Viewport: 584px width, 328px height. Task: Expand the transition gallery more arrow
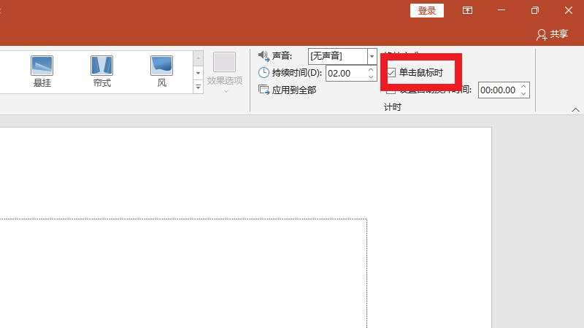click(198, 87)
